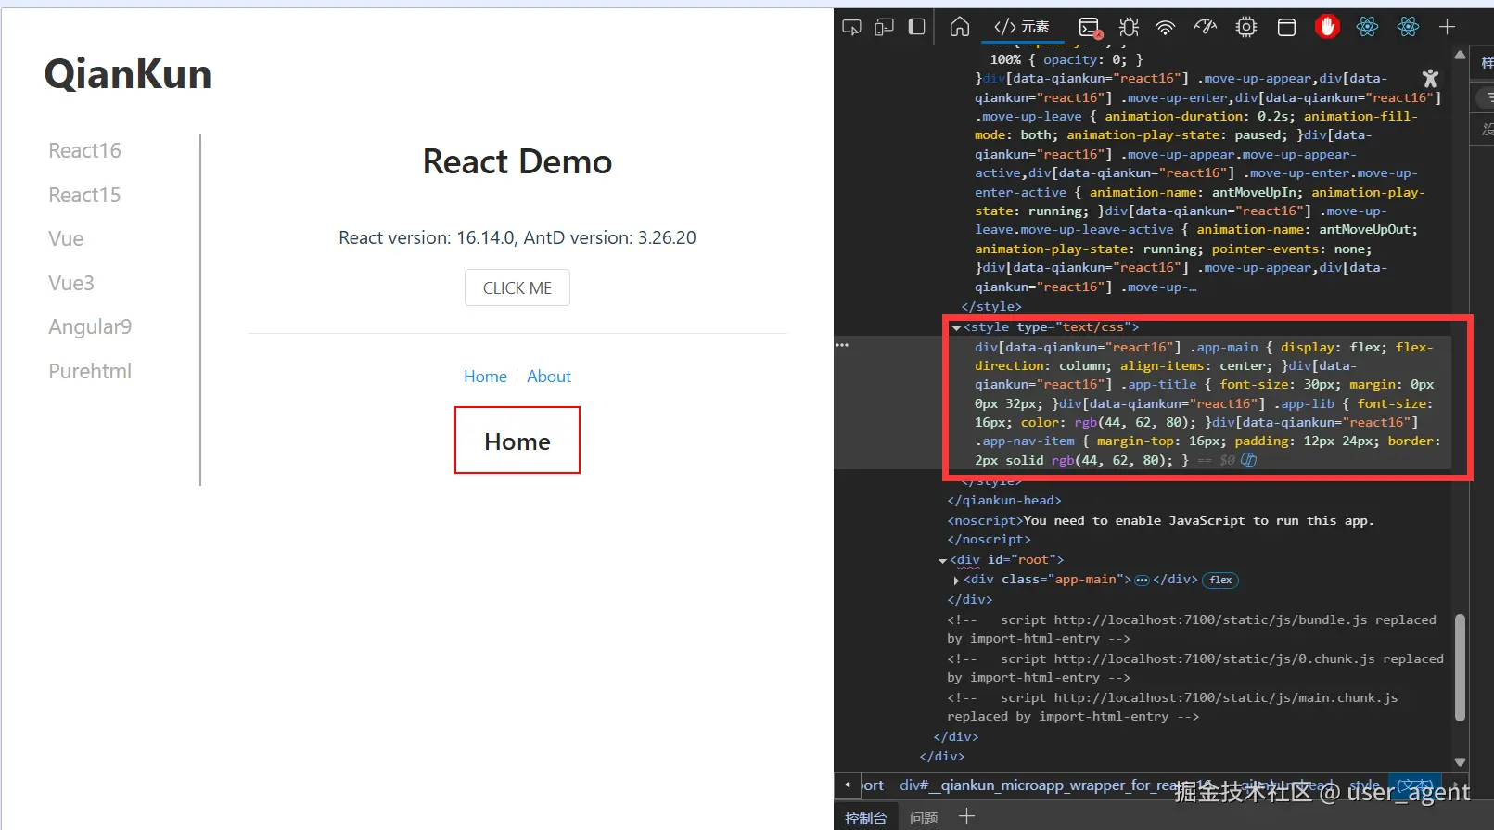Add more tools with the top plus icon

tap(1447, 27)
